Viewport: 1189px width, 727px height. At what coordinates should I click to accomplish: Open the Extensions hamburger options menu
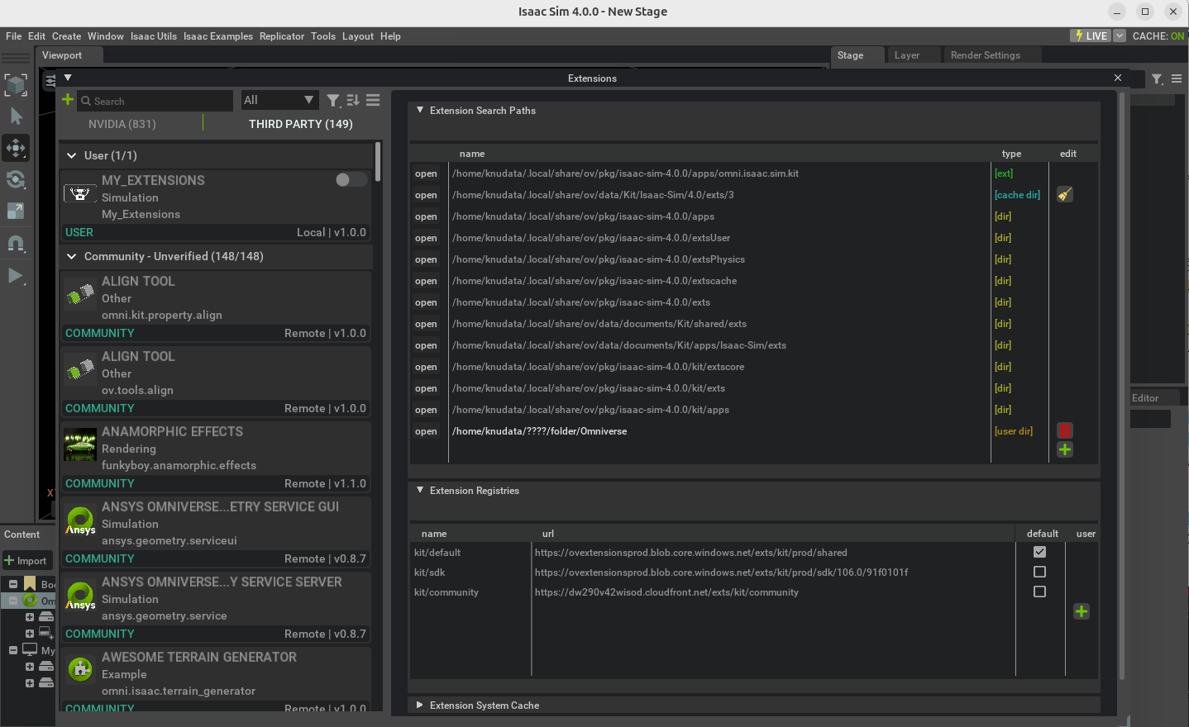tap(373, 100)
